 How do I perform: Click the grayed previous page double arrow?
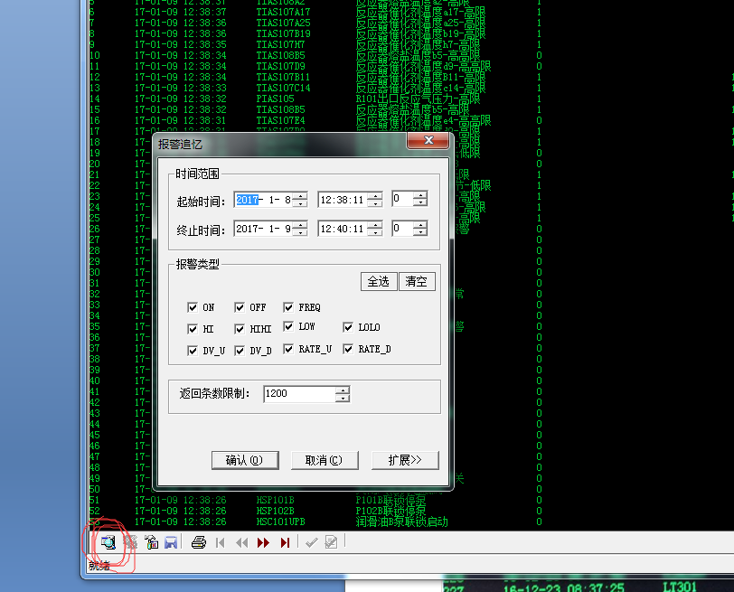tap(241, 542)
